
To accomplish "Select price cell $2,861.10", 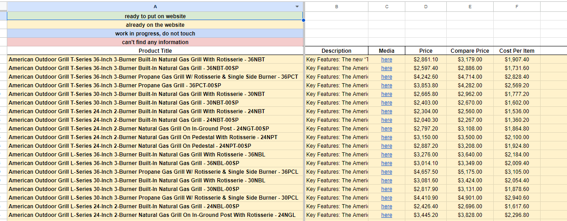I will point(426,60).
